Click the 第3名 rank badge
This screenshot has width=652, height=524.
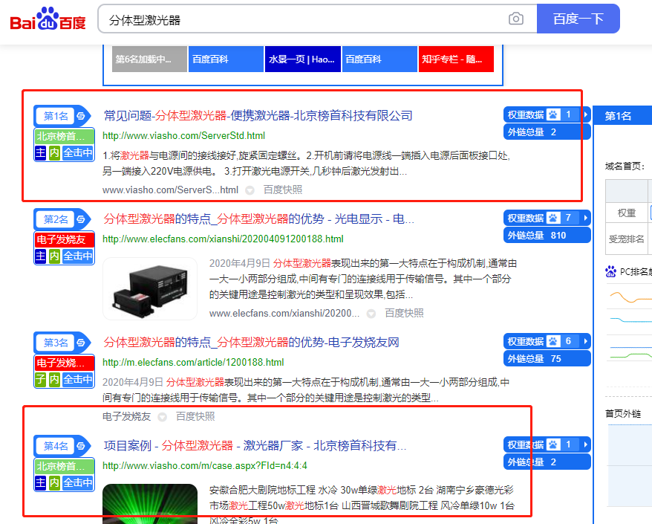click(55, 343)
